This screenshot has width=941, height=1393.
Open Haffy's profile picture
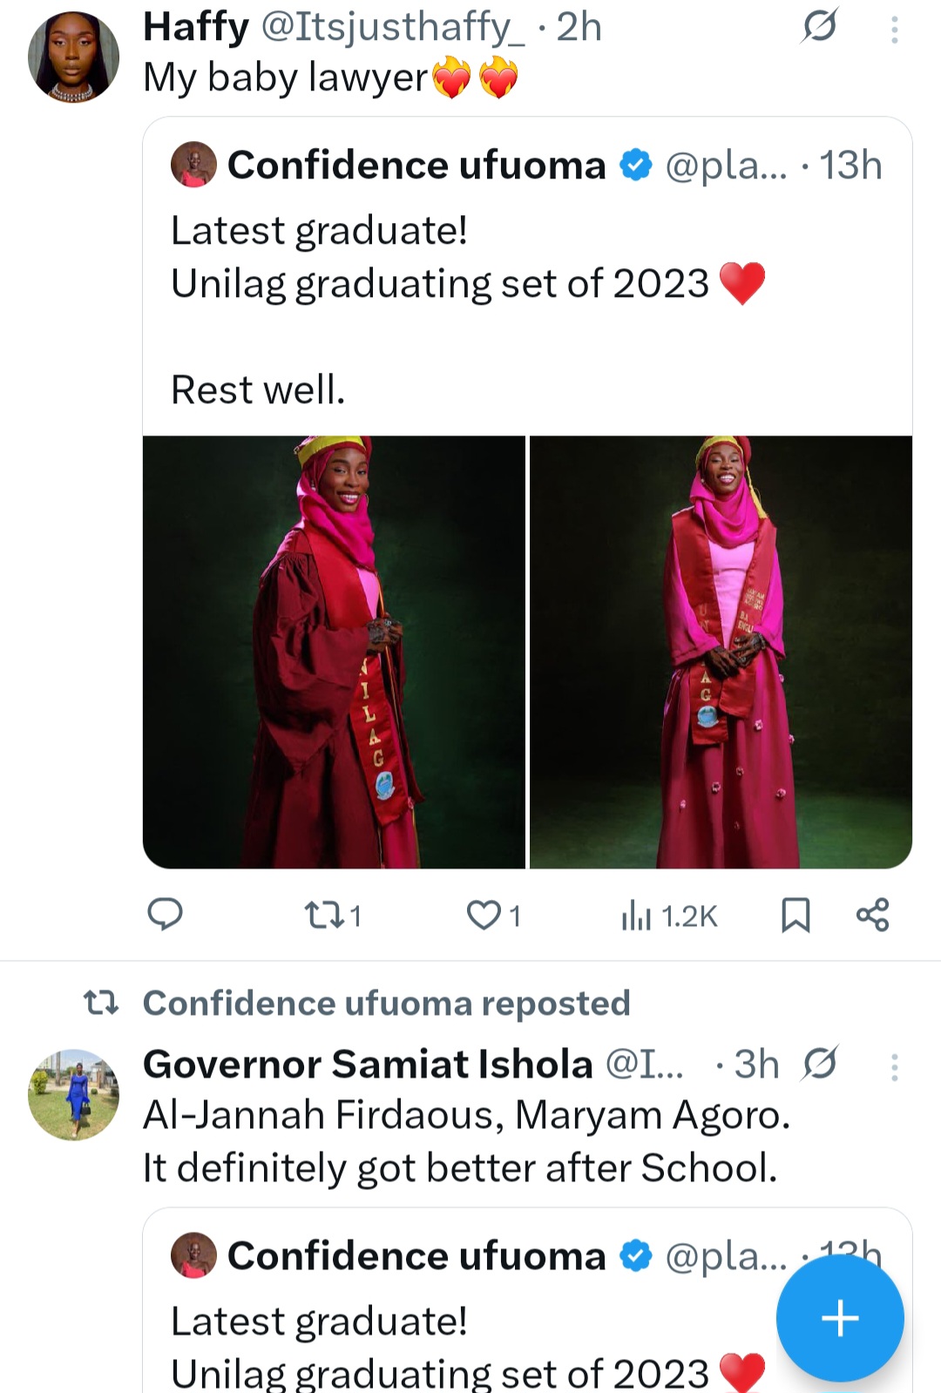(x=73, y=57)
